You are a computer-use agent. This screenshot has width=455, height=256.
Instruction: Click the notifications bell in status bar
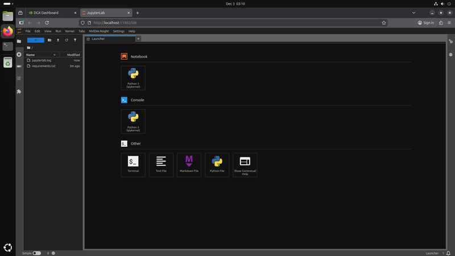point(448,253)
